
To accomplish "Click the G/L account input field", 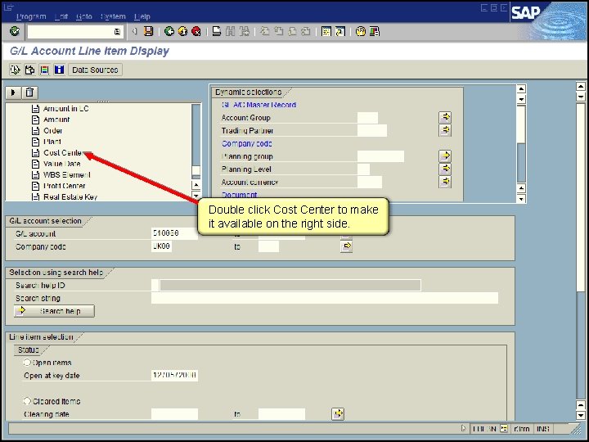I will [x=174, y=233].
